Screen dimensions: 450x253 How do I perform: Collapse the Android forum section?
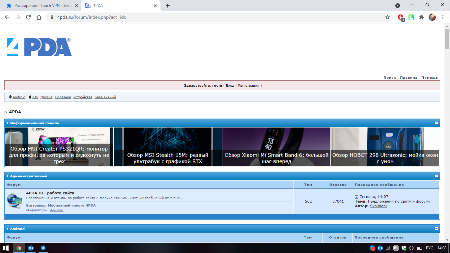click(436, 229)
